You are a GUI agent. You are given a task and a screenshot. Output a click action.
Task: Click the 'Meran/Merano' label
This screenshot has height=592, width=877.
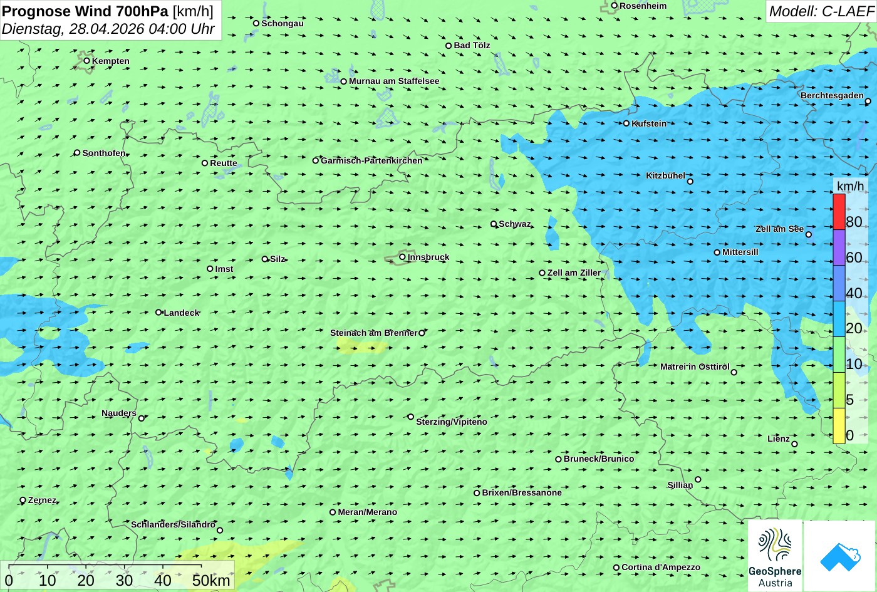click(368, 512)
